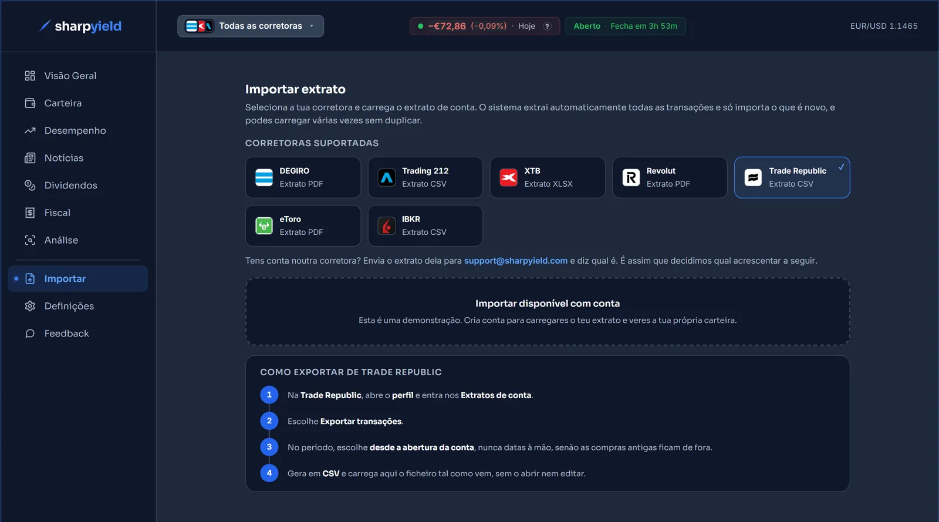
Task: Select the Trading 212 Extrato CSV card
Action: tap(425, 177)
